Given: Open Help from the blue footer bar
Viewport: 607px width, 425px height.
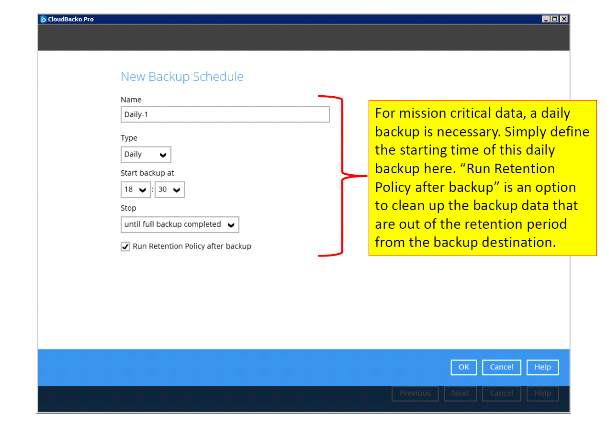Looking at the screenshot, I should pos(542,367).
